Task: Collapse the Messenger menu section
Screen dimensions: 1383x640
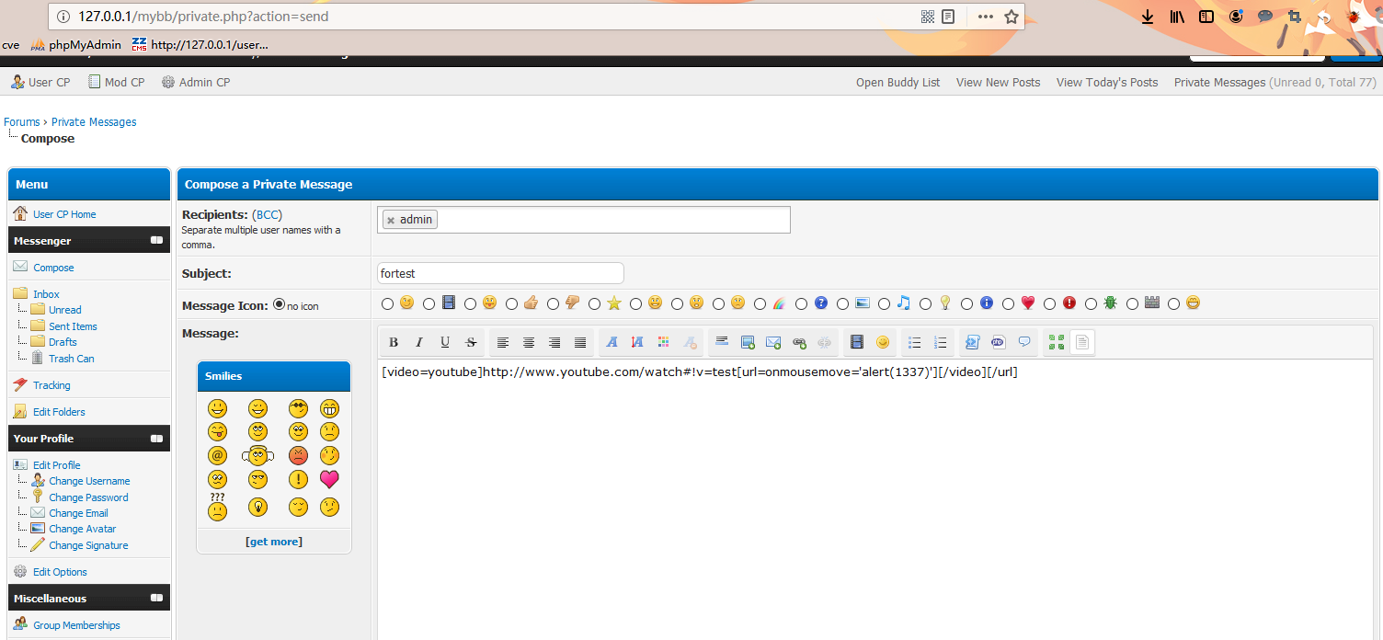Action: 157,241
